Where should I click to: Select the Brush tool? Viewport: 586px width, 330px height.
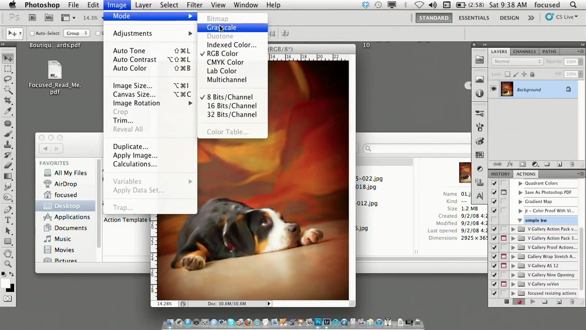click(8, 134)
